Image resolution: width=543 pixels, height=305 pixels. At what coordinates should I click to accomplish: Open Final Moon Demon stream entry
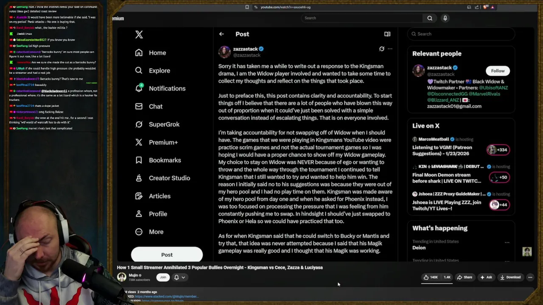point(447,178)
